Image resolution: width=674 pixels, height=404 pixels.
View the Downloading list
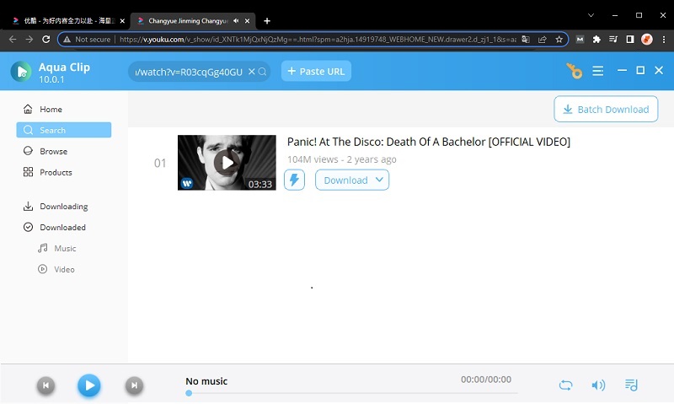click(x=64, y=206)
